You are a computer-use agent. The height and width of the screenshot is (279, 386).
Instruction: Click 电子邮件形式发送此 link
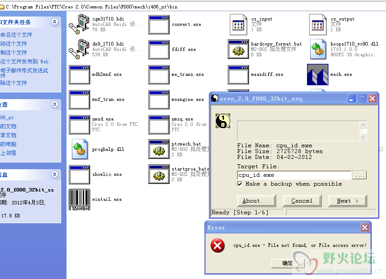[x=24, y=71]
